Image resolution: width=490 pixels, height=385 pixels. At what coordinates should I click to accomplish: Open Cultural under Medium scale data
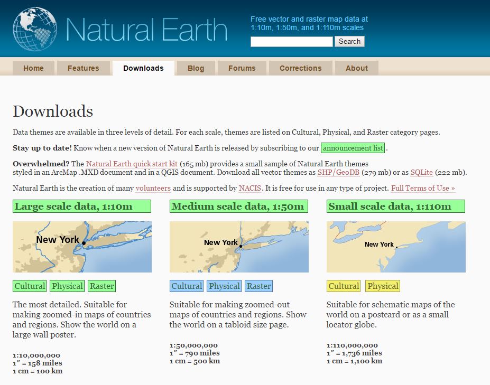tap(186, 286)
